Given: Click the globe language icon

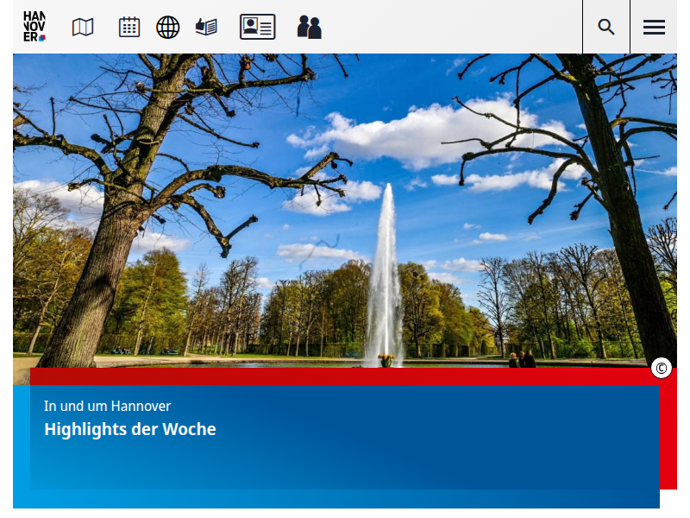Looking at the screenshot, I should coord(167,27).
